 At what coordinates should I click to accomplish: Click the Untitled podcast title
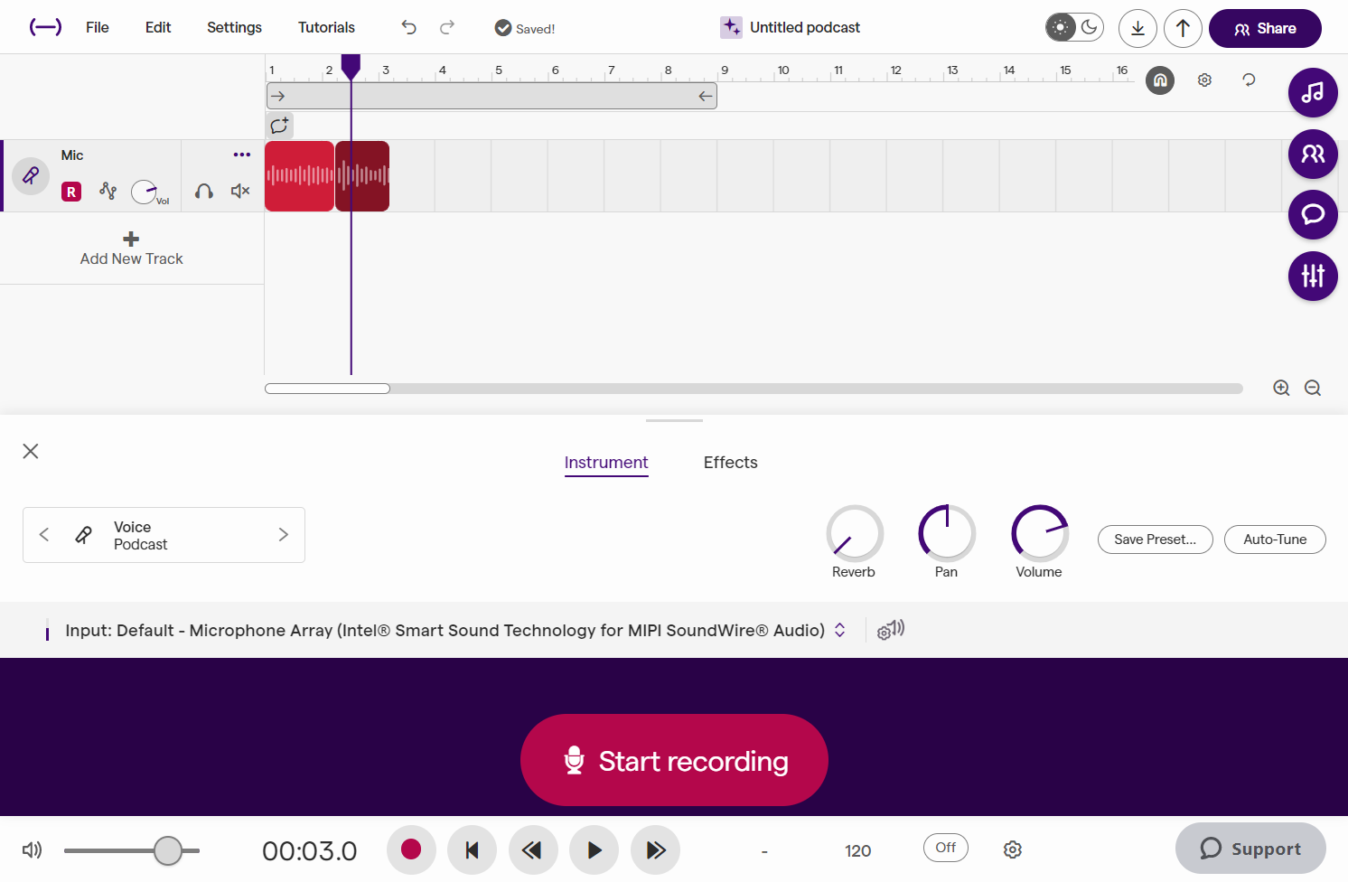pos(805,27)
